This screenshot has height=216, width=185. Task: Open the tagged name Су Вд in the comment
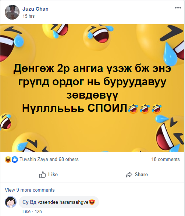[29, 202]
